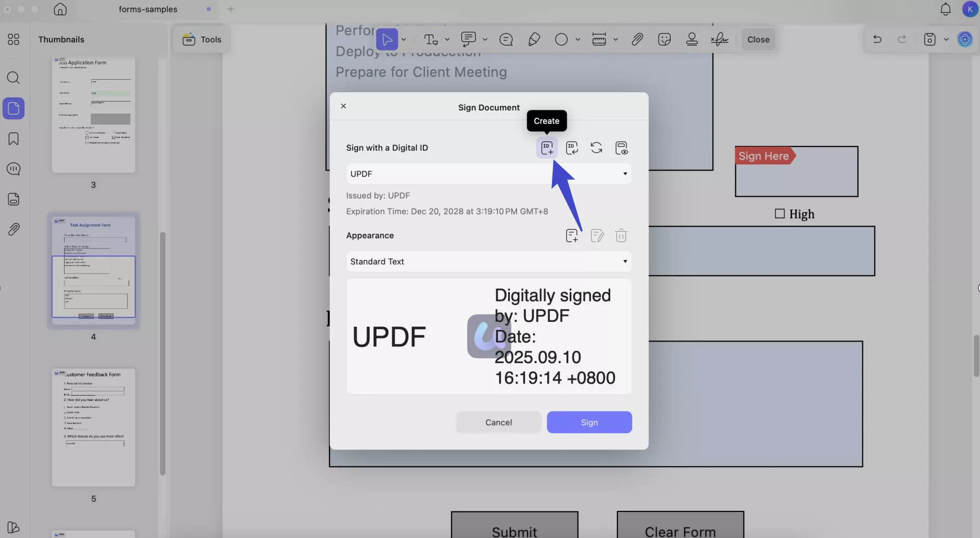View digital ID details

pos(621,148)
